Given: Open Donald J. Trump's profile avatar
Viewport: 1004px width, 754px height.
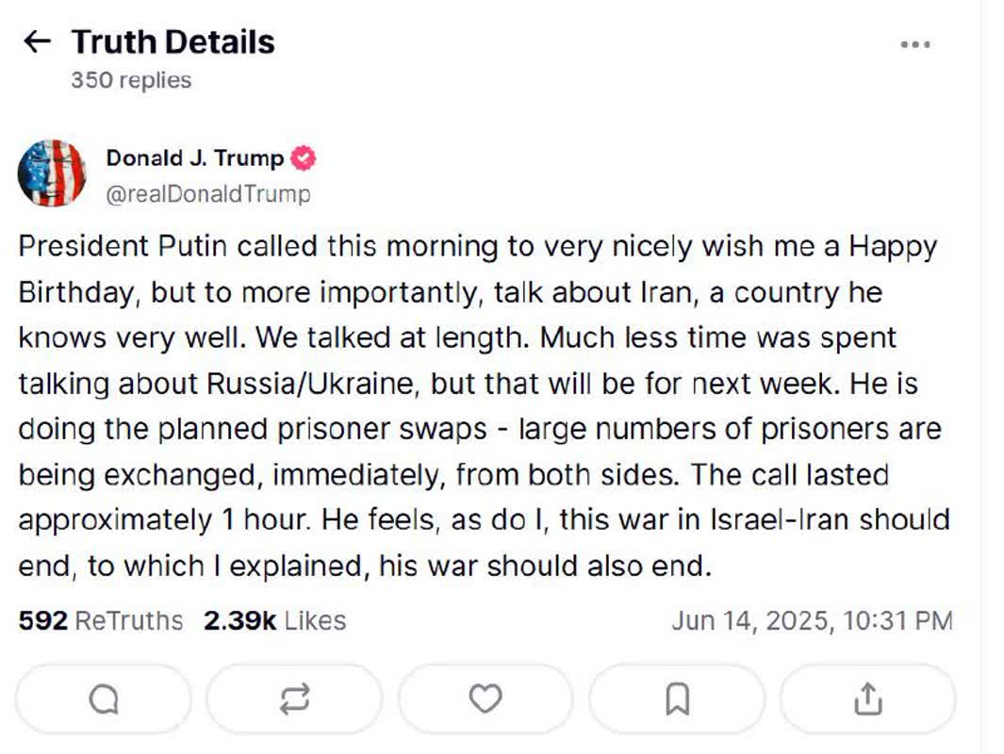Looking at the screenshot, I should coord(51,172).
